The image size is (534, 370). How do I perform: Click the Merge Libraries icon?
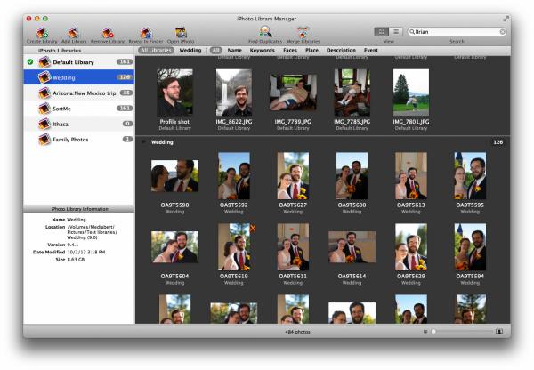point(303,33)
